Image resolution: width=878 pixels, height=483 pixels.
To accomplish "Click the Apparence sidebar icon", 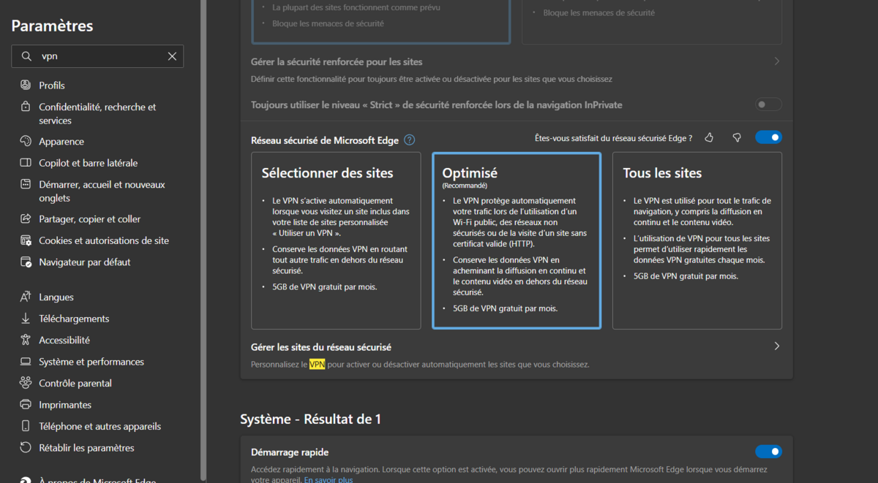I will (26, 142).
